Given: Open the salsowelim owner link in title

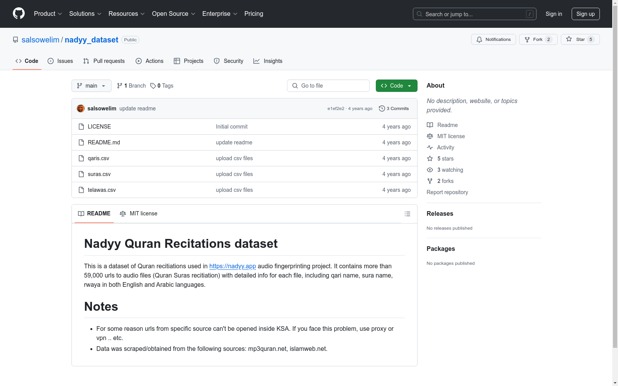Looking at the screenshot, I should coord(41,40).
